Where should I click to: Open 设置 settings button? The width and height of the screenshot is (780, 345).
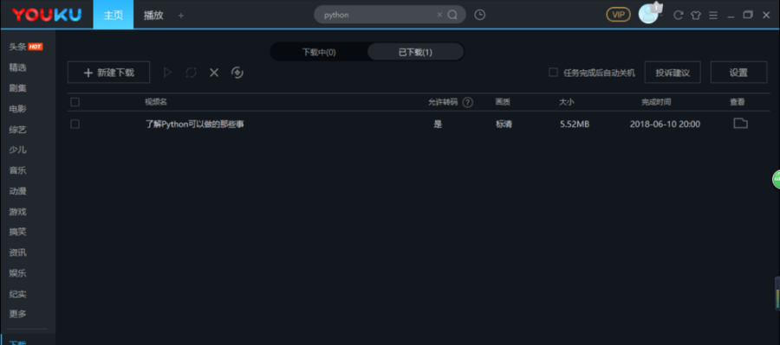[738, 73]
